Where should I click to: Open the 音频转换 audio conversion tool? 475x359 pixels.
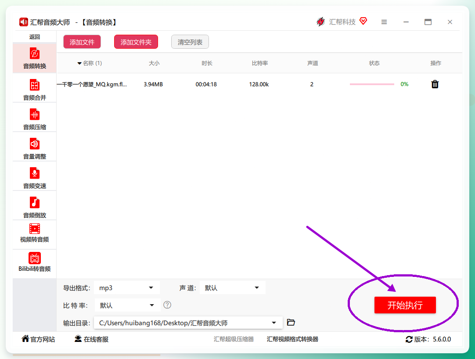35,58
